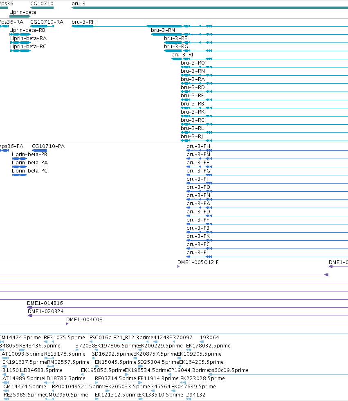Screen dimensions: 348x401
Task: Click the ESG016b.E21_B12.3prime EST label
Action: [x=121, y=338]
